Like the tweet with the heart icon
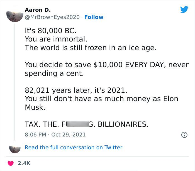 click(11, 163)
